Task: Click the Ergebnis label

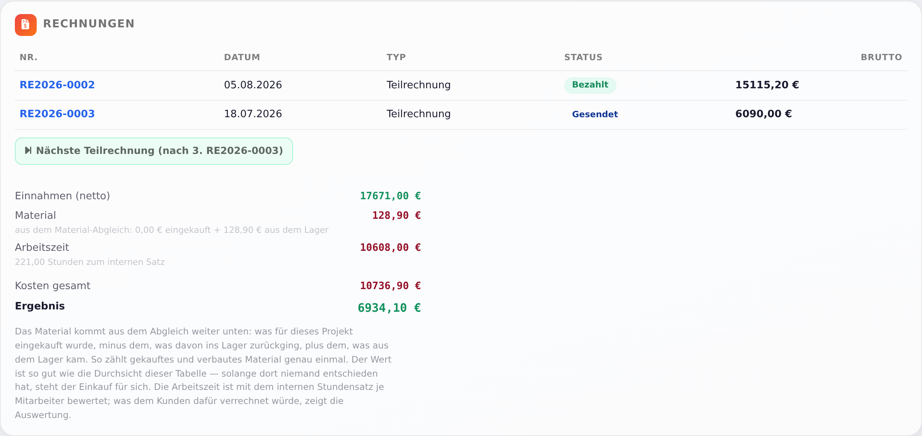Action: click(x=40, y=306)
